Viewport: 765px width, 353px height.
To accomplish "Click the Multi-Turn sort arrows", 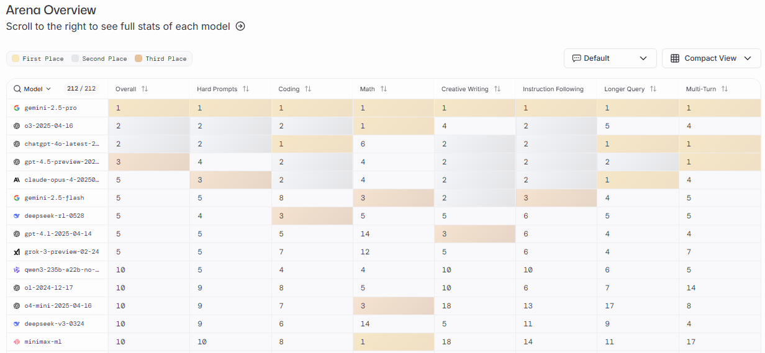I will coord(725,89).
